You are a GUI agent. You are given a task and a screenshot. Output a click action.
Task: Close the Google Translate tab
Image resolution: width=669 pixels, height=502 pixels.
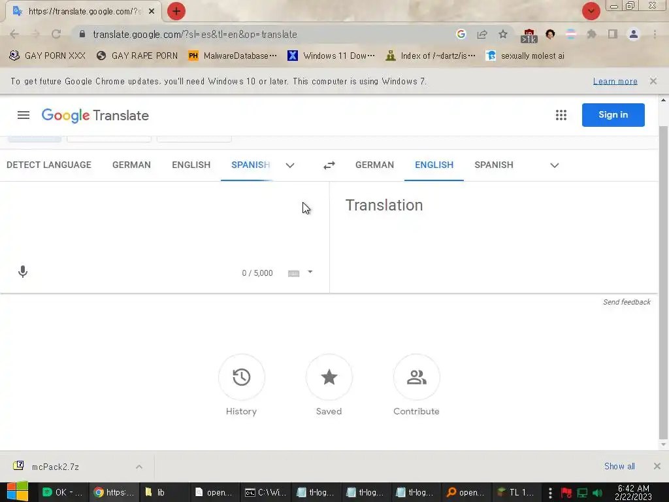(x=152, y=12)
